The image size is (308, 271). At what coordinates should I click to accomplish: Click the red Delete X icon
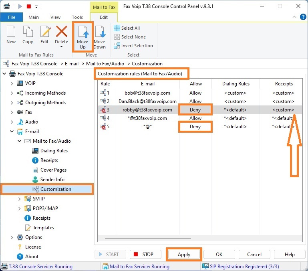62,31
